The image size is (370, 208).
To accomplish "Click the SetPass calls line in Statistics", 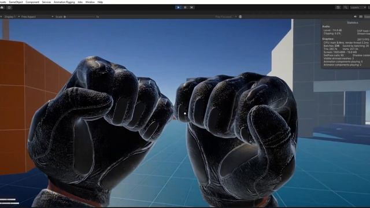I will (334, 55).
